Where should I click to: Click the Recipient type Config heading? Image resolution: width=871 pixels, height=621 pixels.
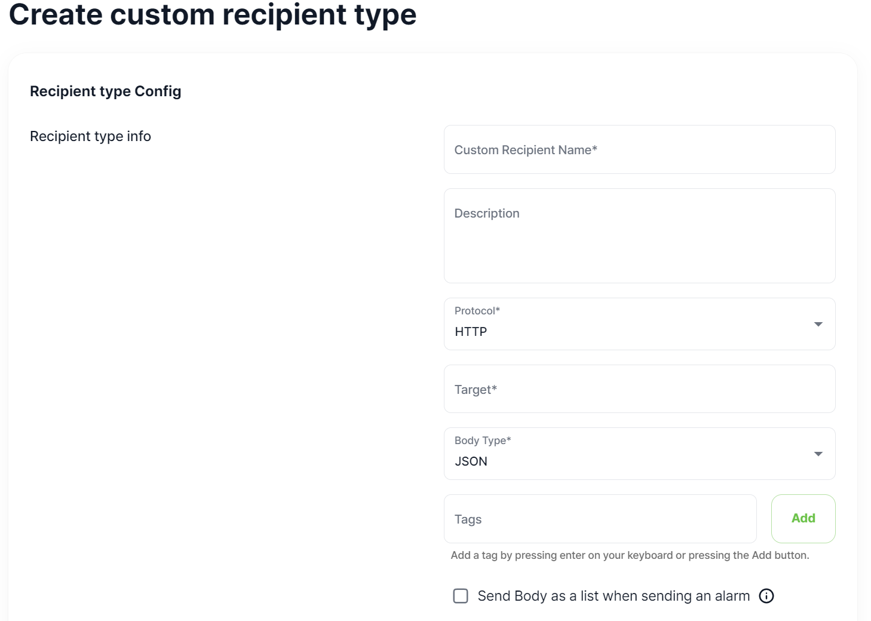point(106,91)
